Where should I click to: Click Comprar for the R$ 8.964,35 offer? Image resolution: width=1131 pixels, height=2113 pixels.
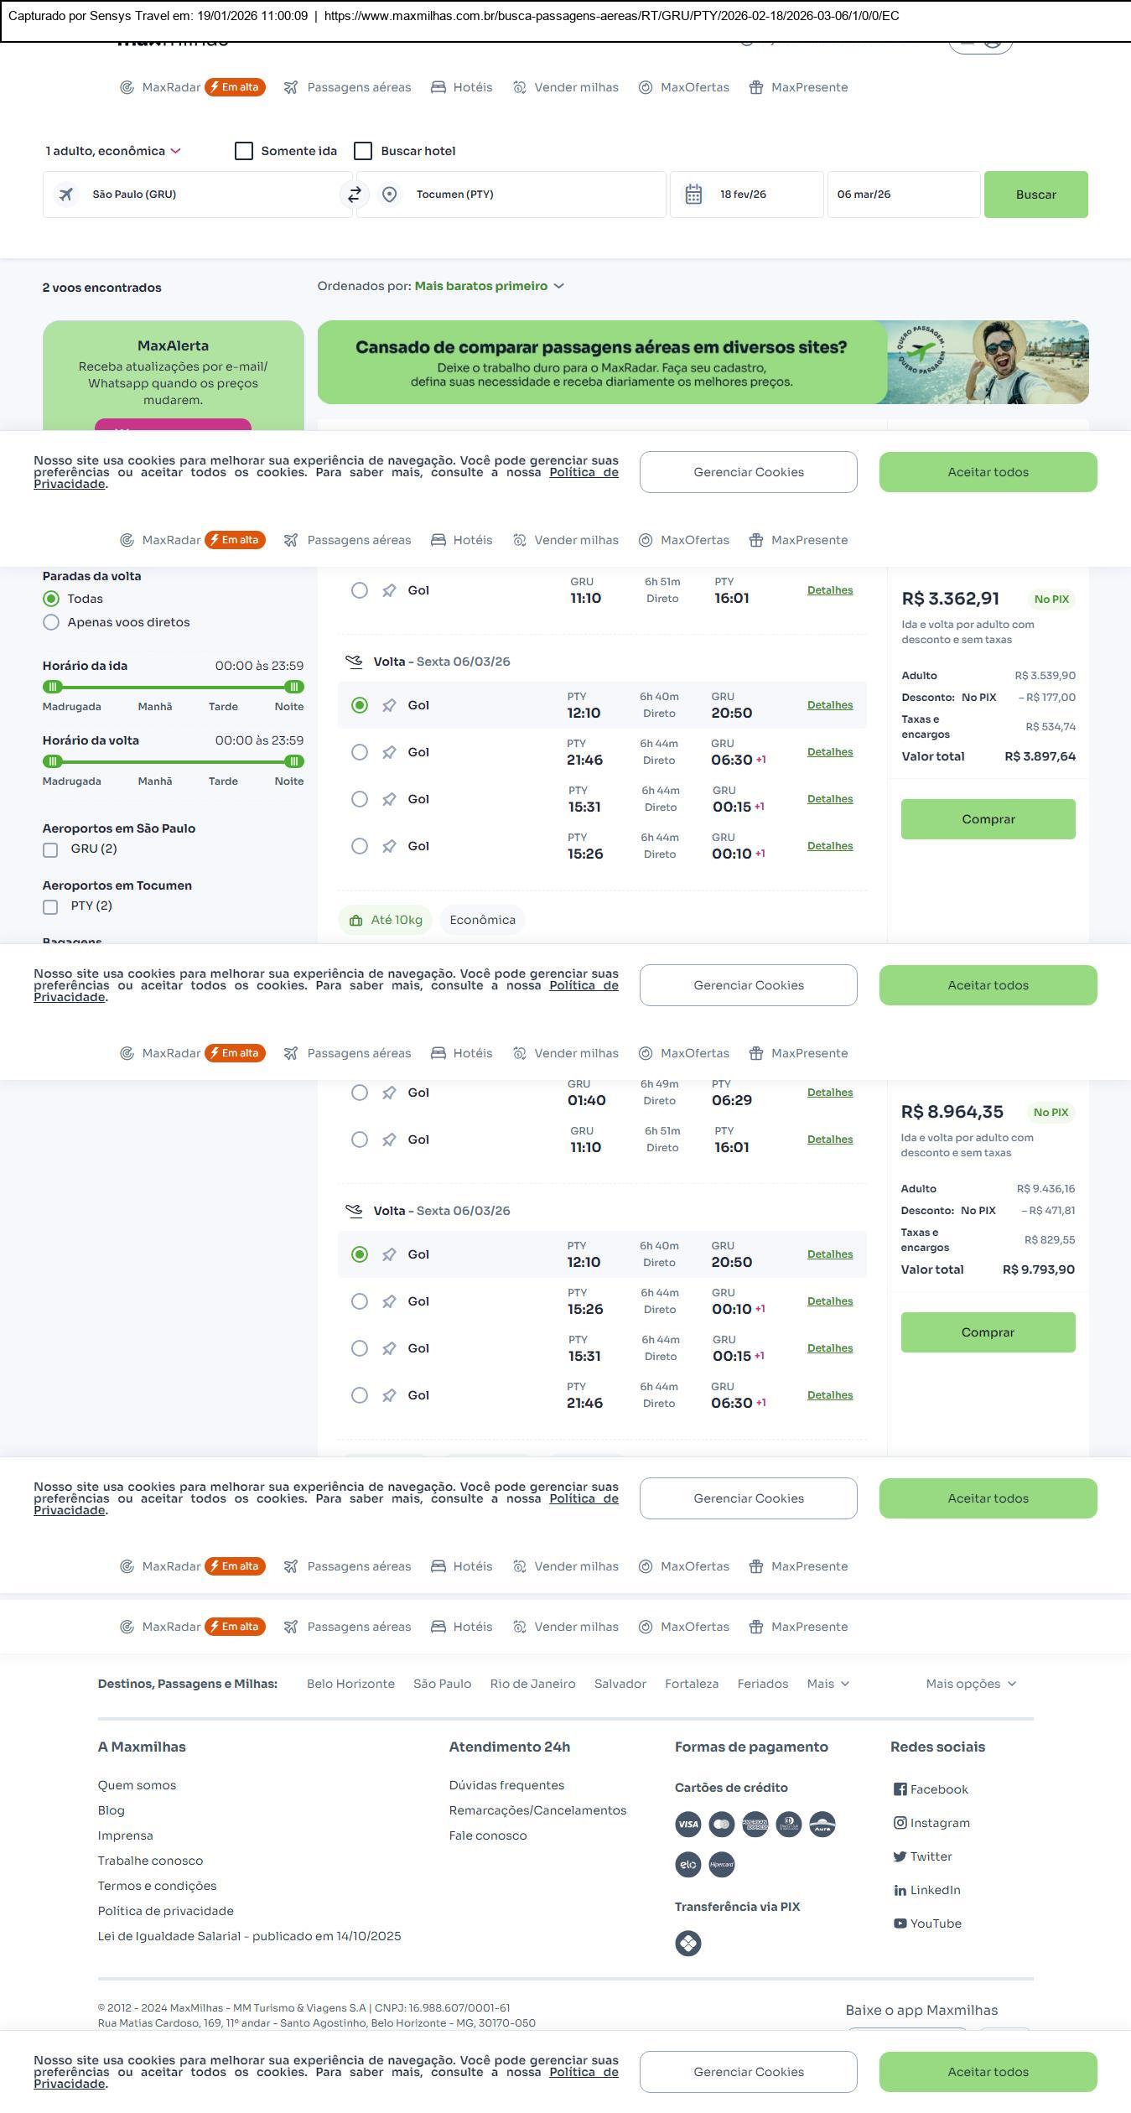[x=988, y=1332]
